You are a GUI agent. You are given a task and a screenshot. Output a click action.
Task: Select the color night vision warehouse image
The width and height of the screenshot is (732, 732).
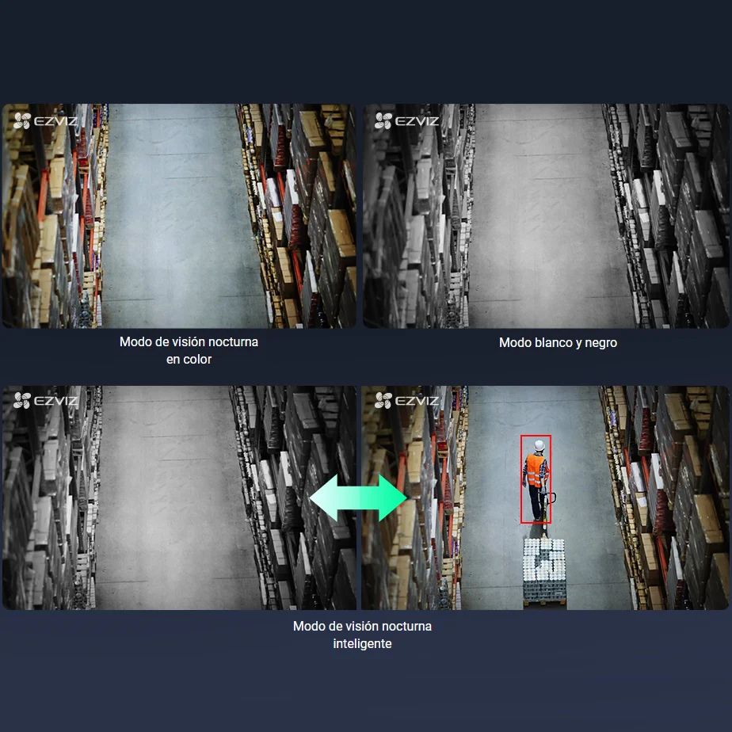pyautogui.click(x=179, y=215)
